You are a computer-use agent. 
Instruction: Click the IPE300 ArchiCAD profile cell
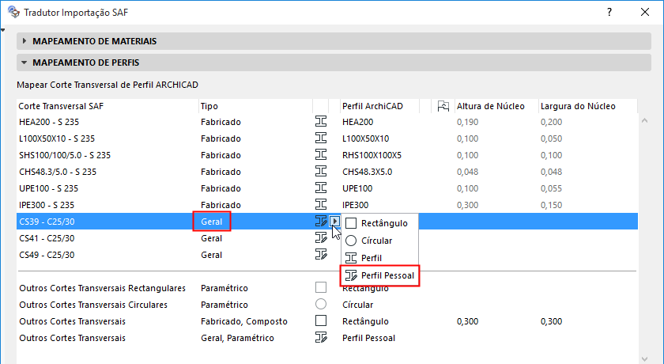click(355, 205)
